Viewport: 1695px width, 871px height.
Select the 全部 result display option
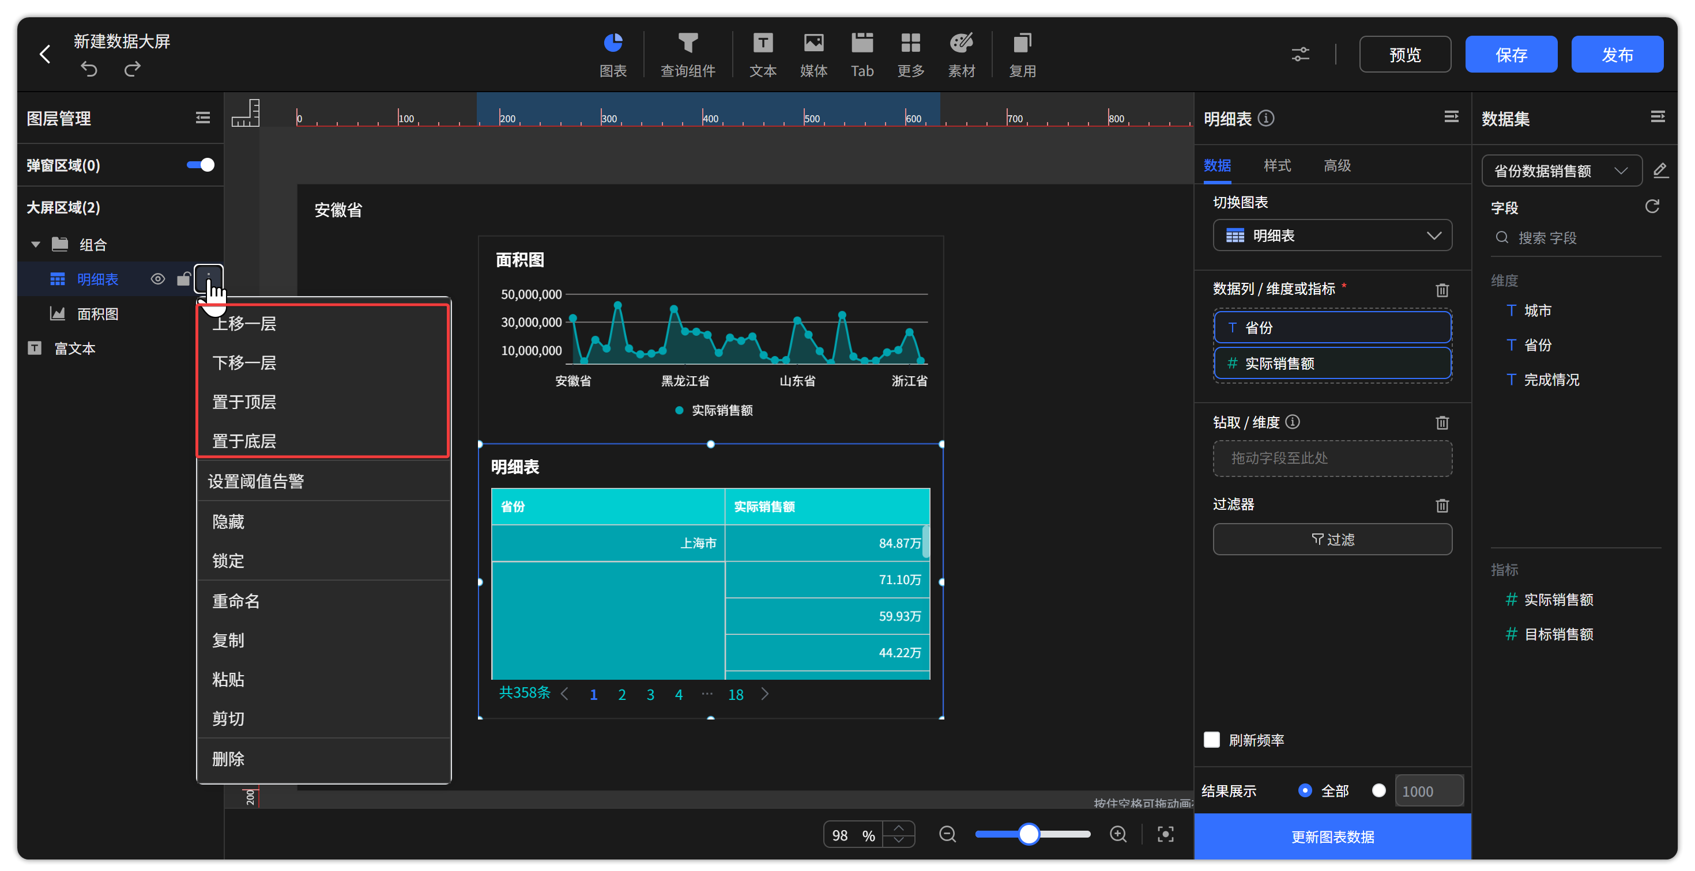coord(1305,790)
